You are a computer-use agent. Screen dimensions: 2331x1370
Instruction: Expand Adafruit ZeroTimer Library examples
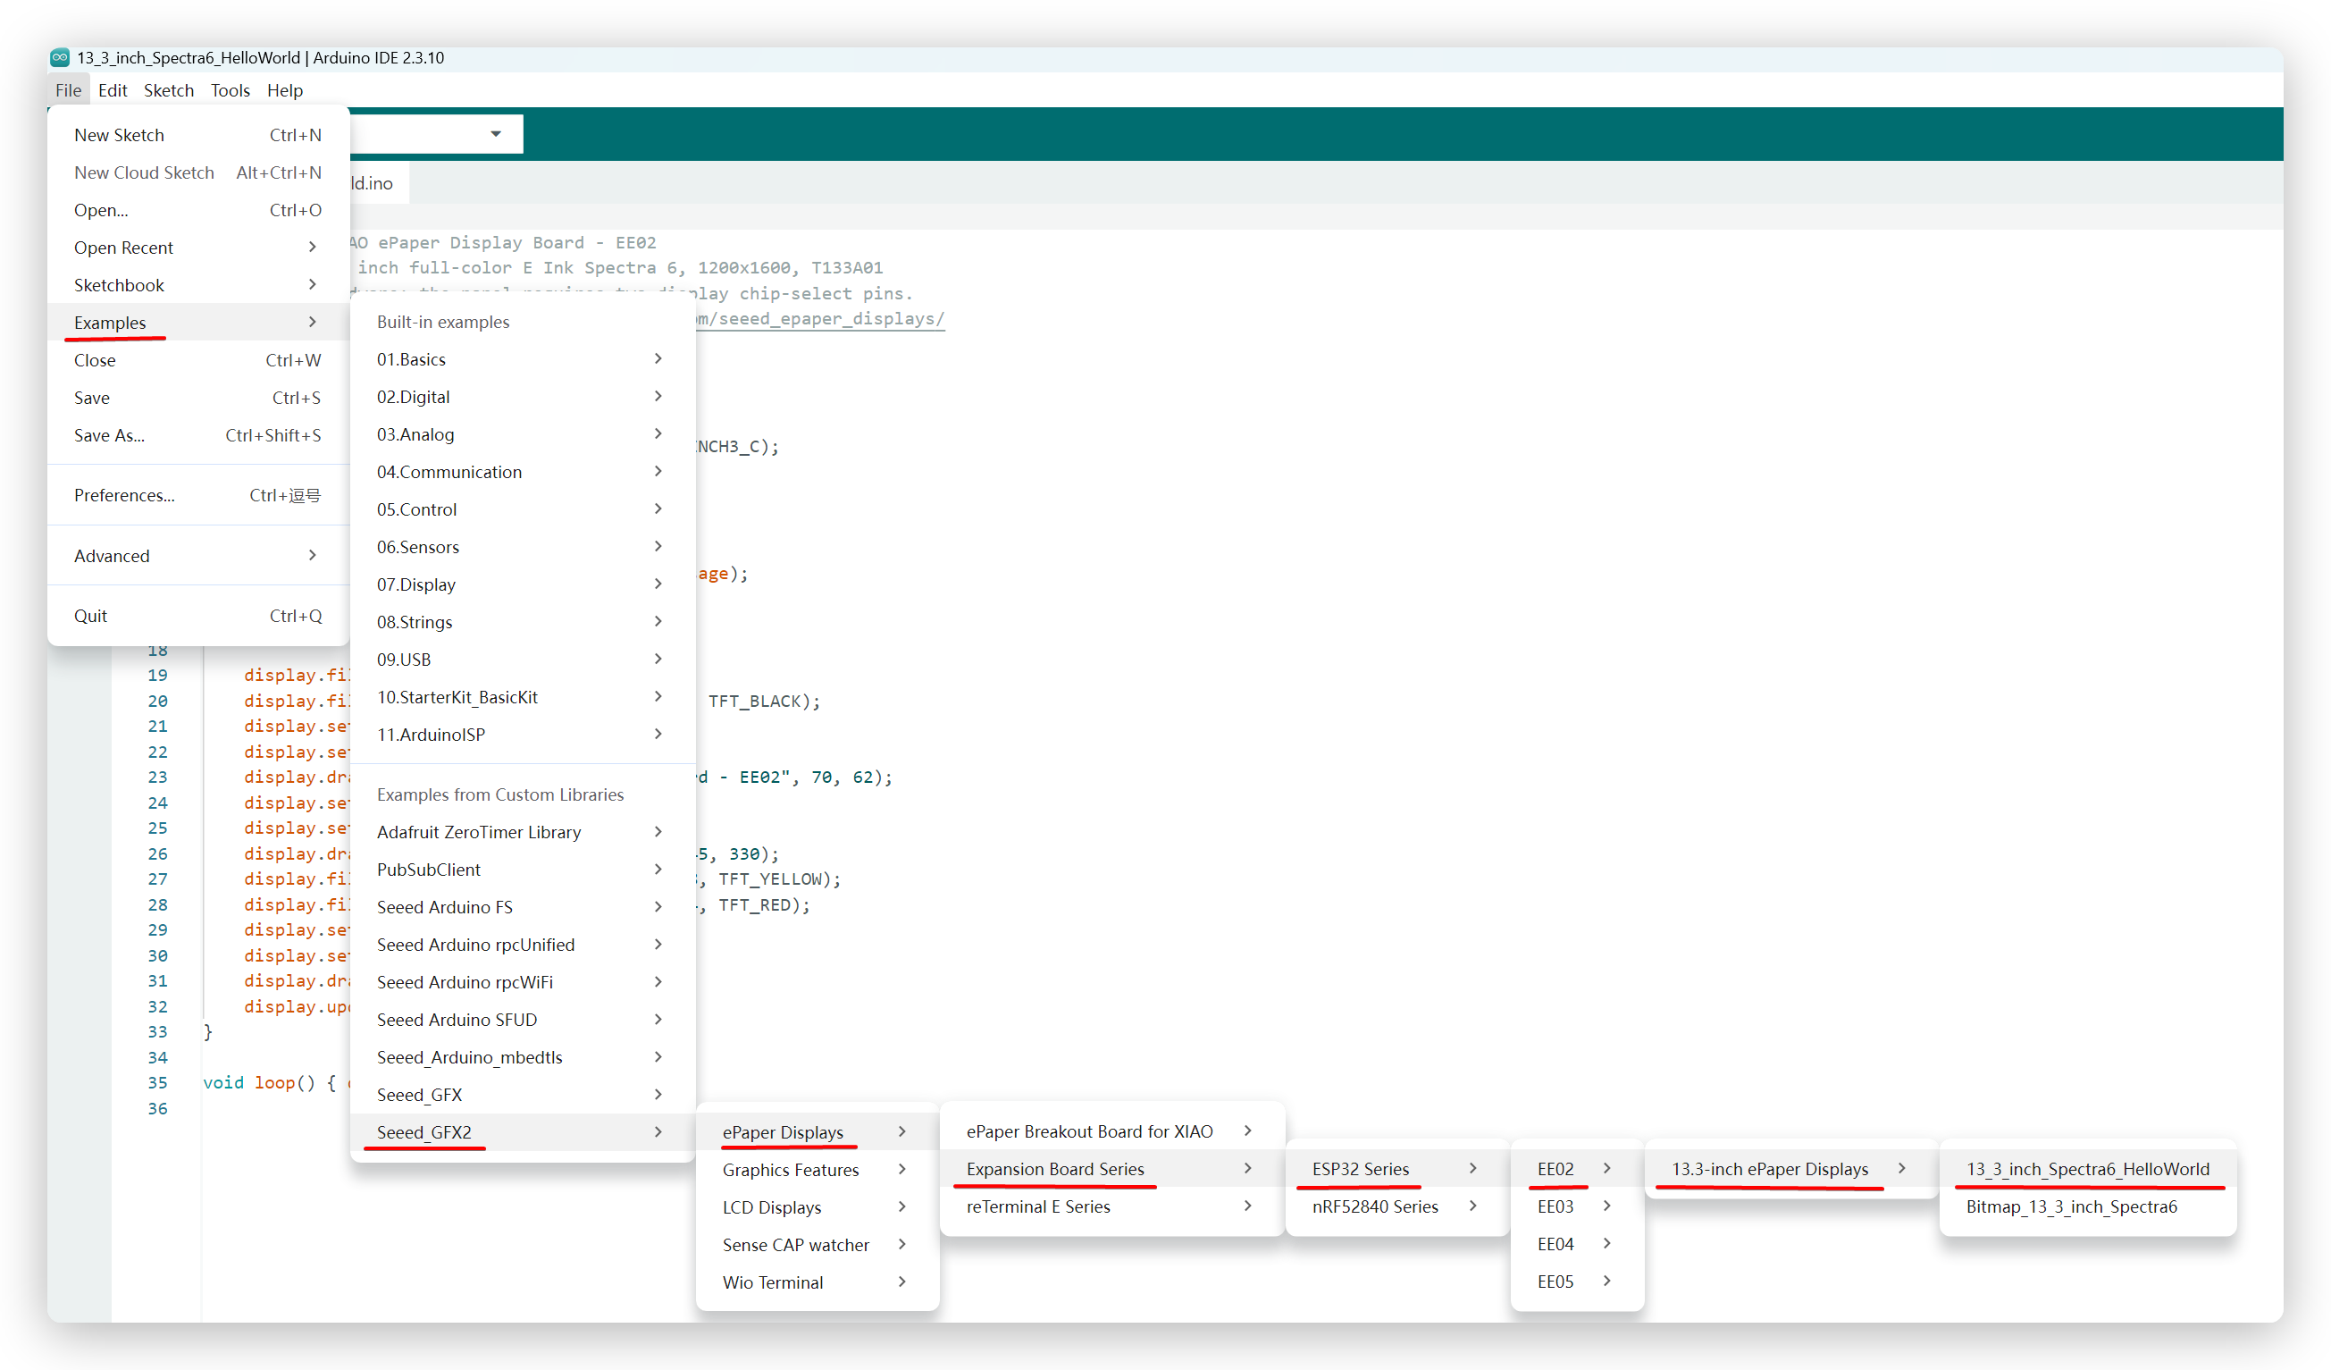coord(522,832)
